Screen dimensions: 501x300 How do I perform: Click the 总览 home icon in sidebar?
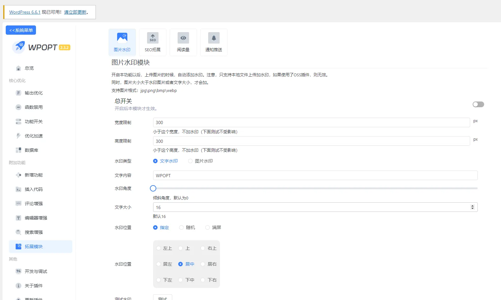18,68
